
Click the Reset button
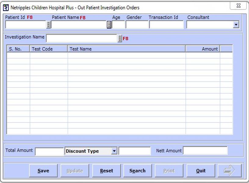pyautogui.click(x=106, y=171)
